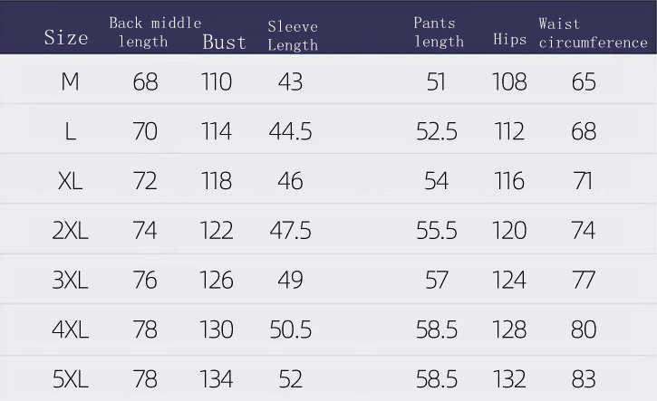Click the Pants length column header
Screen dimensions: 657x401
(439, 32)
